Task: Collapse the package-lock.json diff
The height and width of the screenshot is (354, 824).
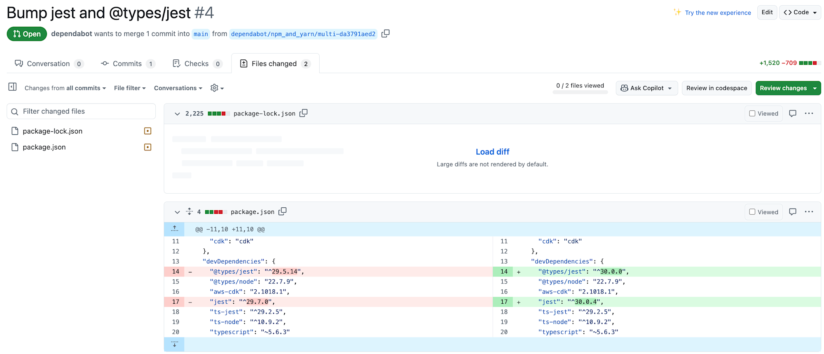Action: tap(177, 114)
